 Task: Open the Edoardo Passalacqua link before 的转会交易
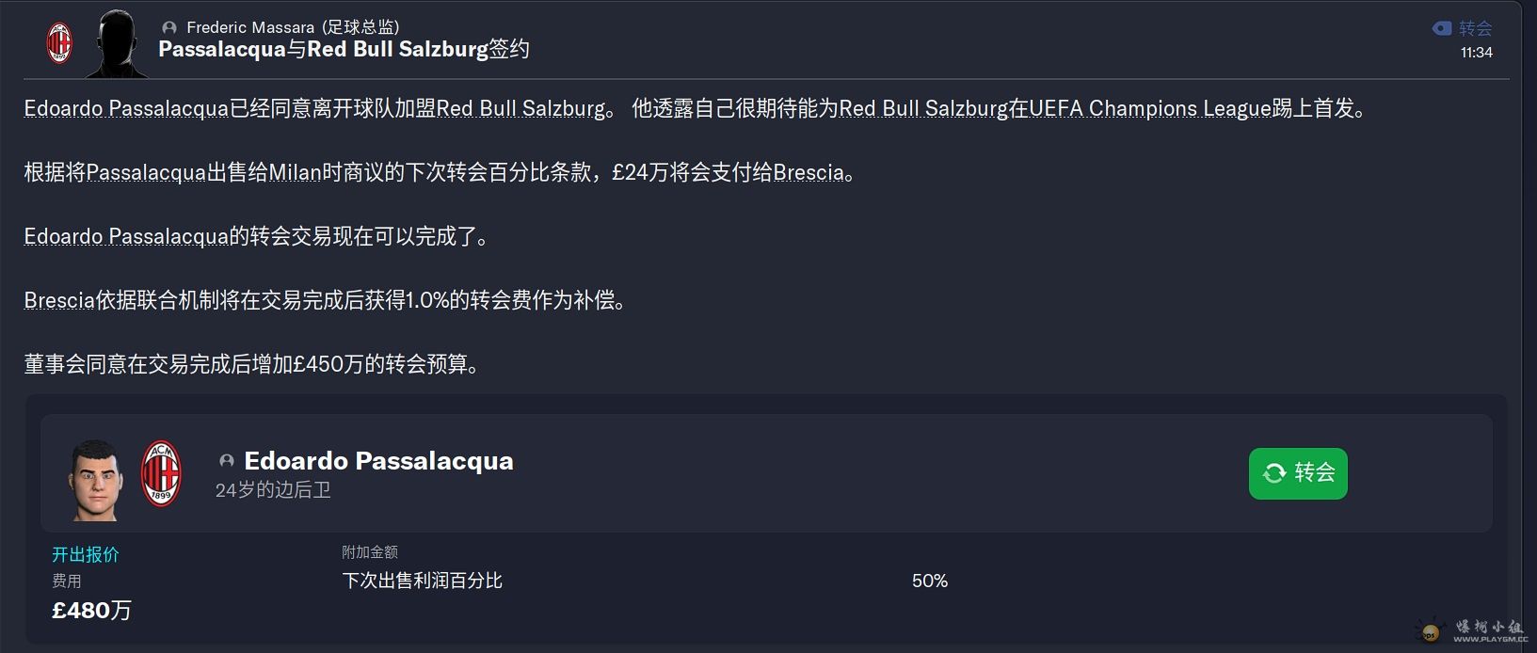(x=126, y=237)
